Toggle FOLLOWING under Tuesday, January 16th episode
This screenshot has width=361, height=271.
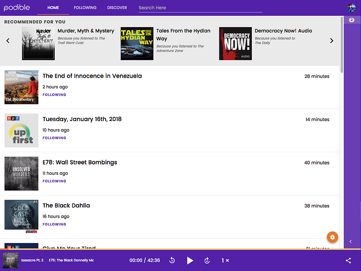click(x=54, y=138)
